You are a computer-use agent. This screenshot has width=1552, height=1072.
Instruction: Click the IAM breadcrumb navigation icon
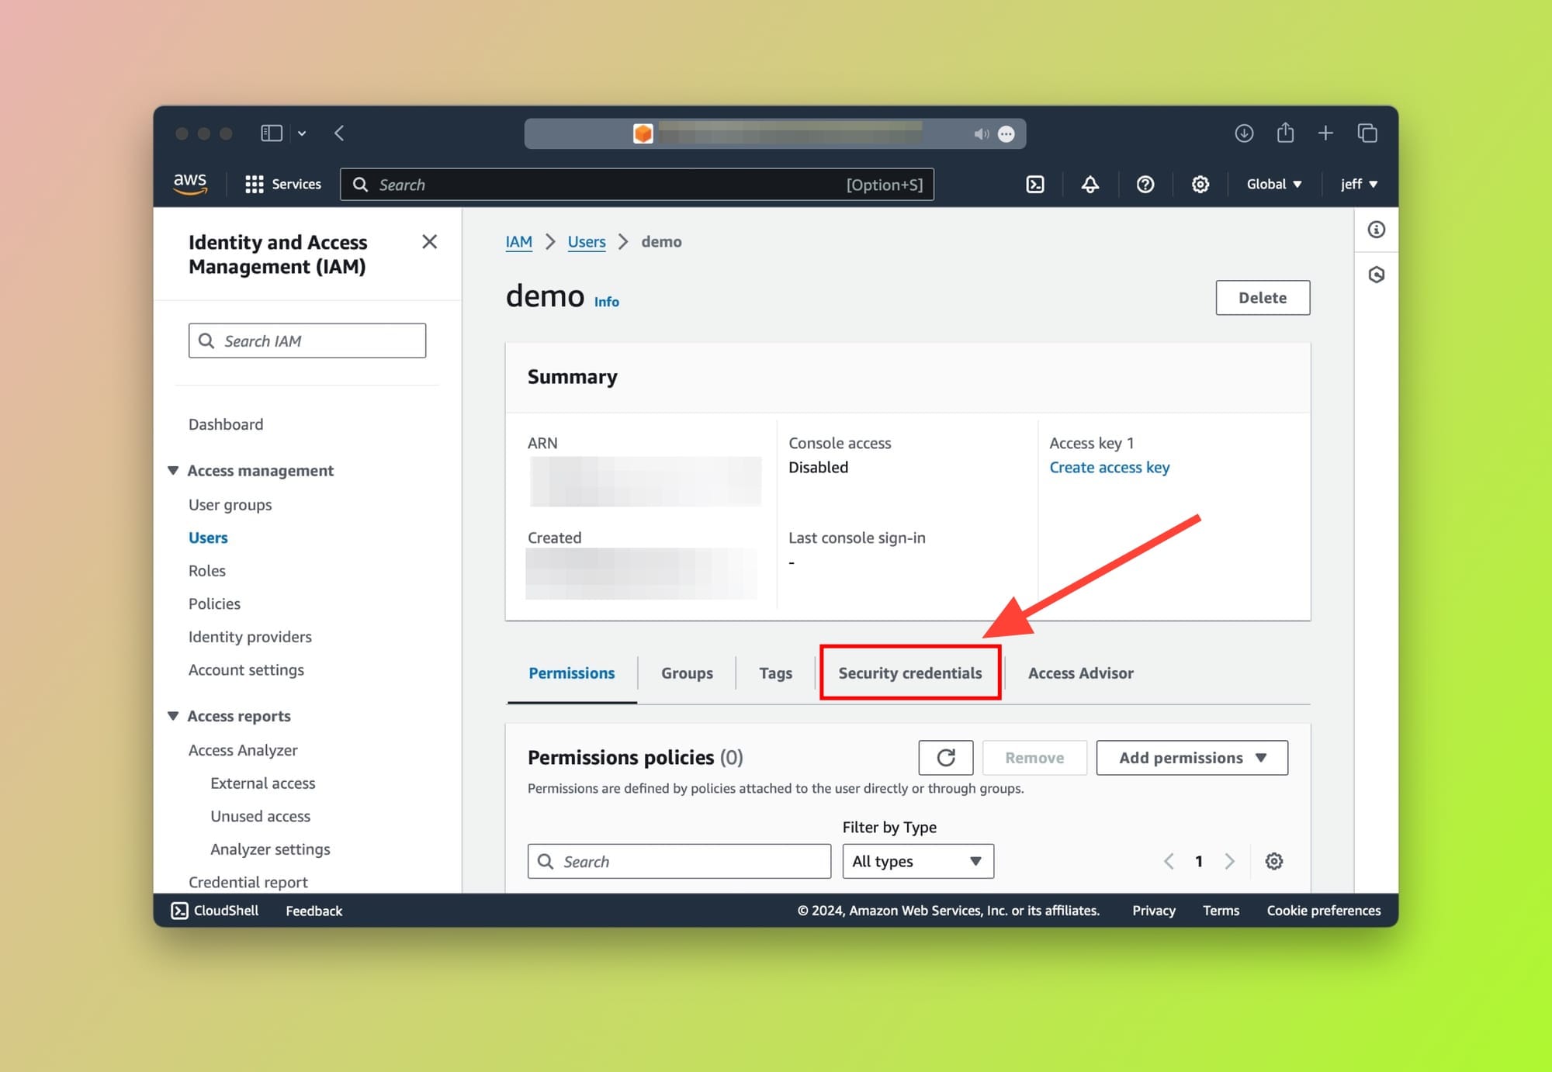click(519, 242)
